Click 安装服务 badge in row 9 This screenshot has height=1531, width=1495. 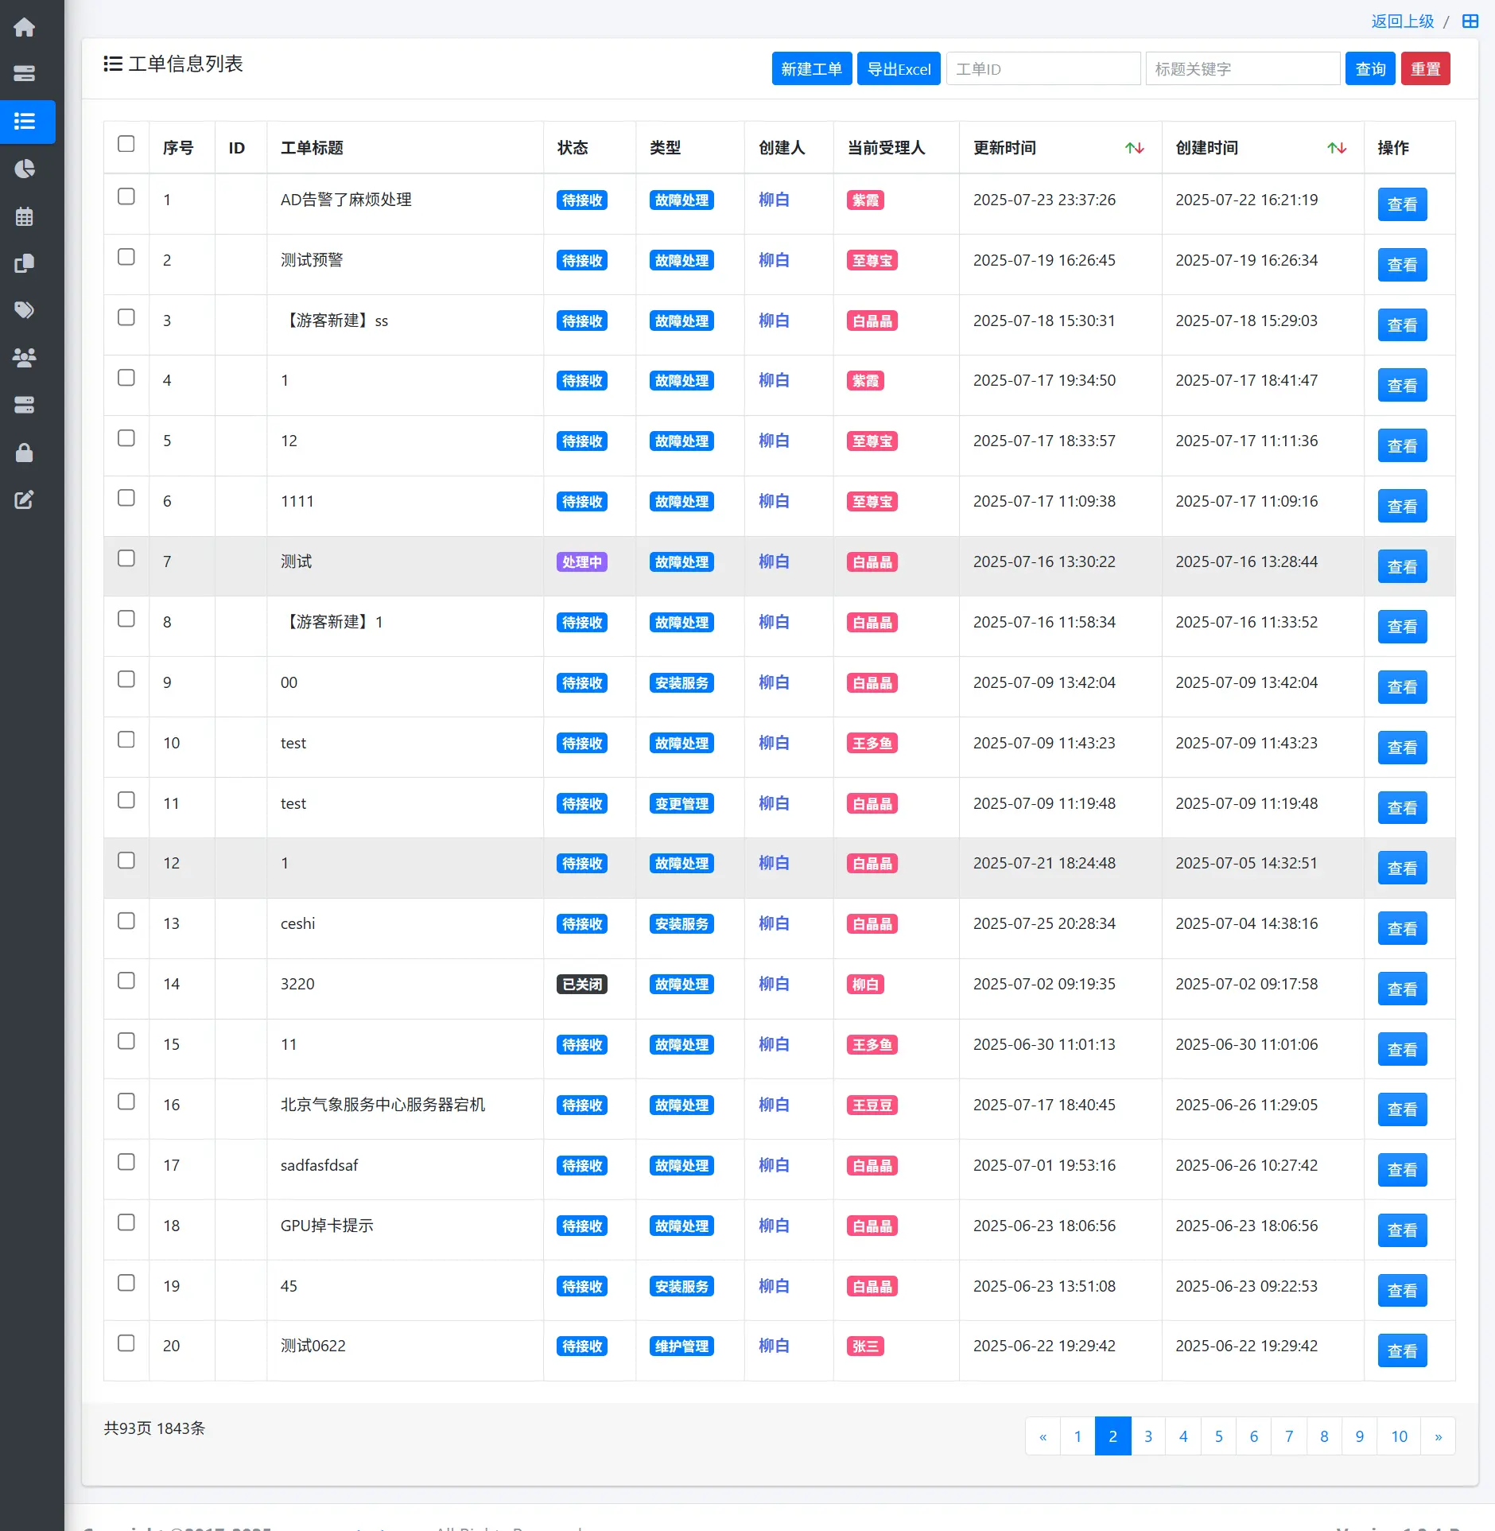[x=681, y=683]
